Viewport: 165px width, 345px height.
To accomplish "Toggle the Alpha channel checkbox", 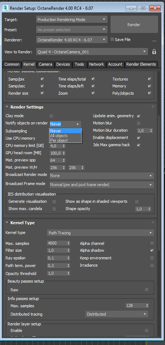I will click(x=152, y=243).
